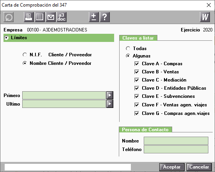Viewport: 215px width, 172px height.
Task: Uncheck Clave B - Ventas
Action: coord(137,72)
